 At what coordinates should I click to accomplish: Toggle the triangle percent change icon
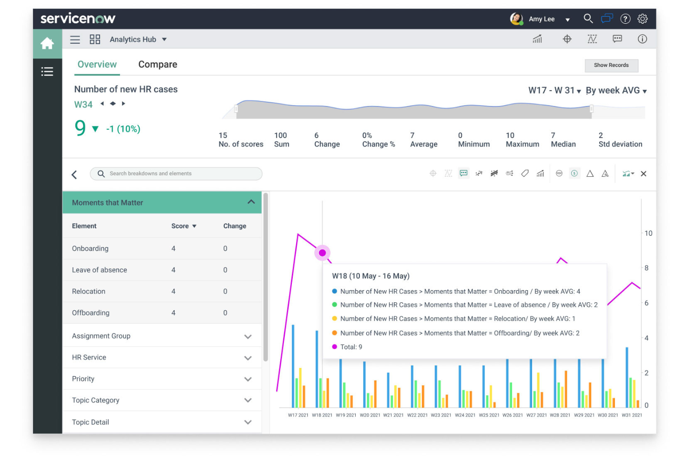(x=605, y=173)
